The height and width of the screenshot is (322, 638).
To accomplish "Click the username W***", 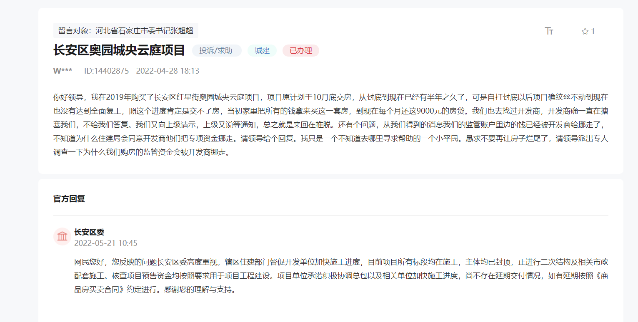I will [x=62, y=70].
